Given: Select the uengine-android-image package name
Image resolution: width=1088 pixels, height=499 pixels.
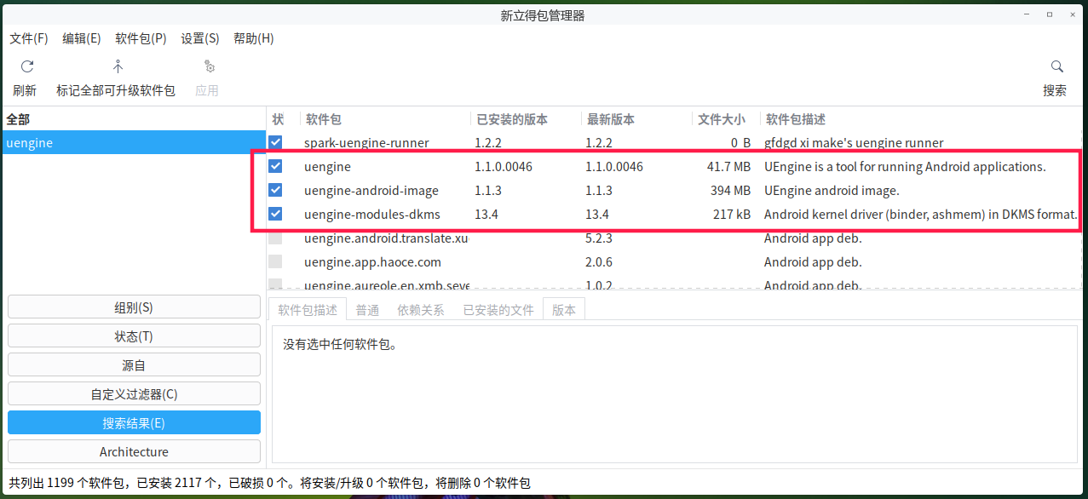Looking at the screenshot, I should [x=371, y=191].
